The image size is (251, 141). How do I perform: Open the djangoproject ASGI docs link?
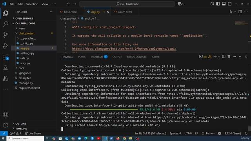coord(124,49)
